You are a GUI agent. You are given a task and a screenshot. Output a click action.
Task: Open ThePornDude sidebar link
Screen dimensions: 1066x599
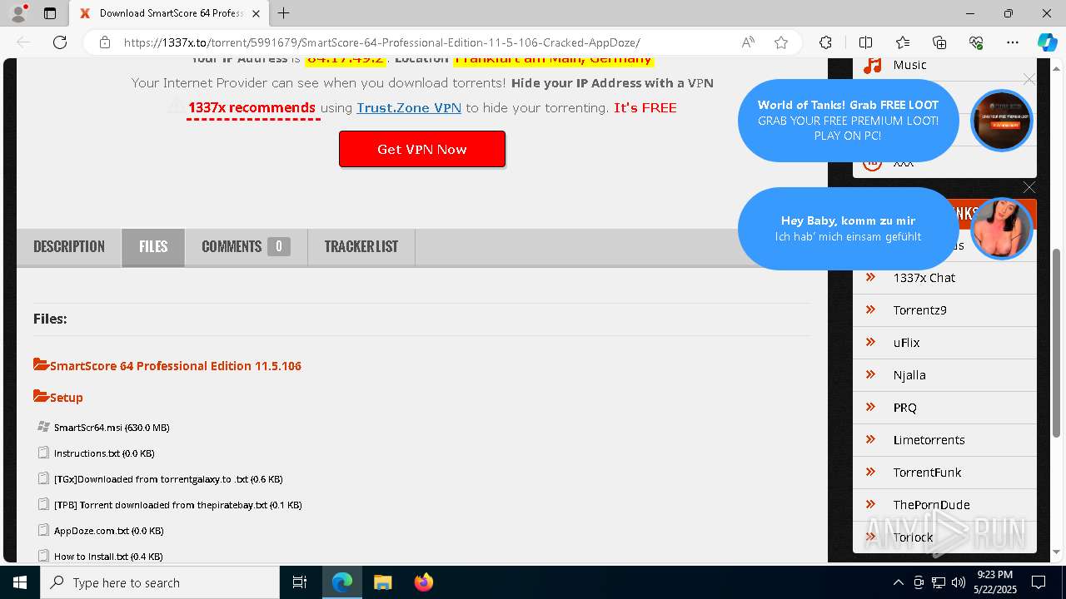931,505
